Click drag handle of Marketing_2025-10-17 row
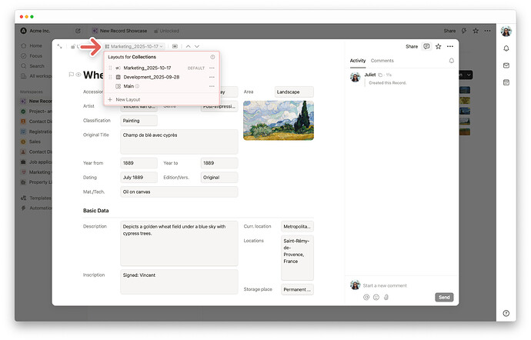The image size is (531, 340). point(110,68)
